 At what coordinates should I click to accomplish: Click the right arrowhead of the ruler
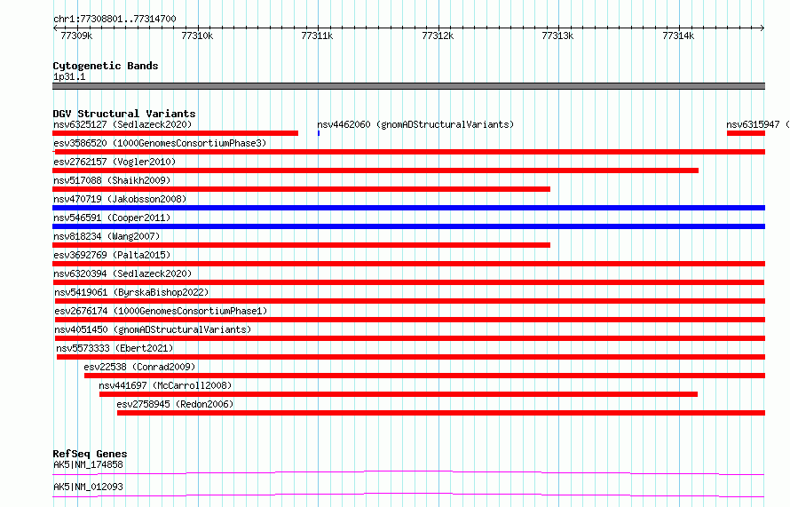762,28
